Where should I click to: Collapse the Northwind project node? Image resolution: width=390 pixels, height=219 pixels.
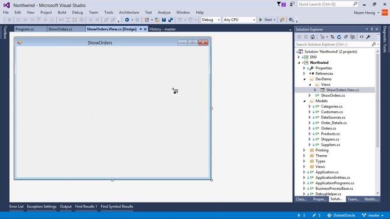click(299, 63)
